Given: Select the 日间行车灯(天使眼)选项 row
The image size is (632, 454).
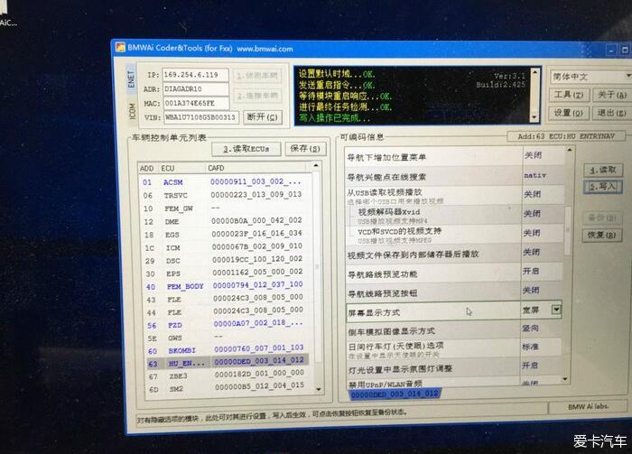Looking at the screenshot, I should [x=454, y=349].
